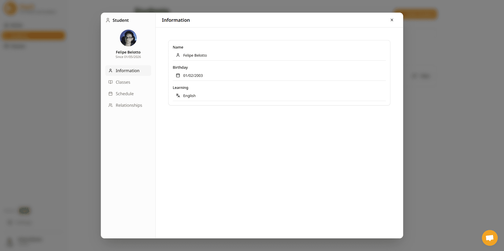Close the student dialog with the X

point(392,20)
